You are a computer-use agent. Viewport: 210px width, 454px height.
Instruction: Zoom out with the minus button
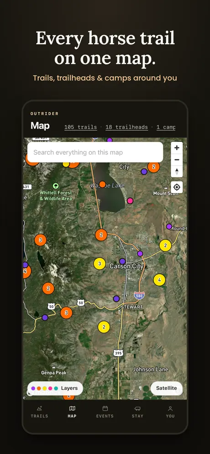pyautogui.click(x=177, y=160)
